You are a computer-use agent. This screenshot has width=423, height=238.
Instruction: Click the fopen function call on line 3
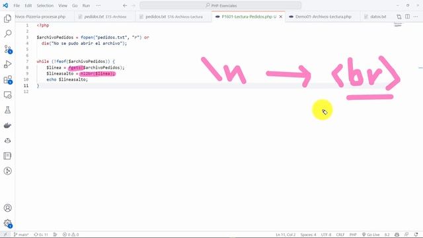[x=87, y=37]
